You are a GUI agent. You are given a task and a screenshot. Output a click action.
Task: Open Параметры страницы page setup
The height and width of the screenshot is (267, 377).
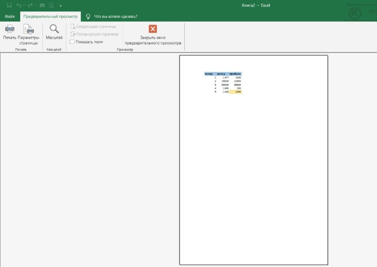28,34
